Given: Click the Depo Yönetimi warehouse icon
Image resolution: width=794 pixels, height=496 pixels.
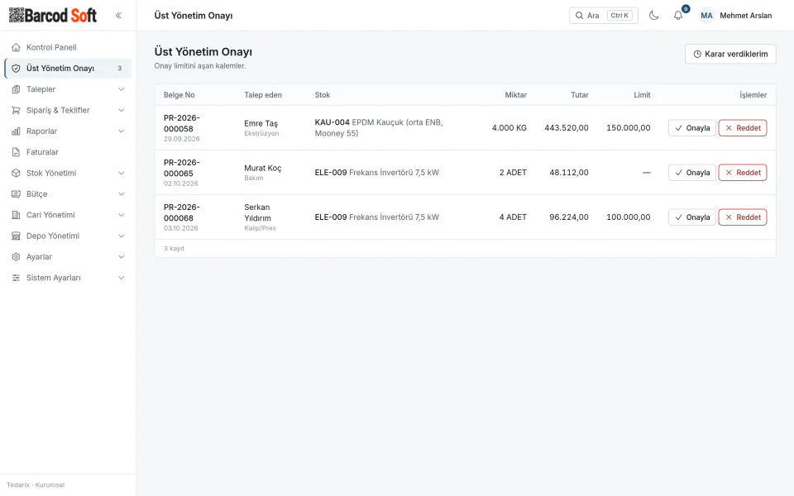Looking at the screenshot, I should click(x=17, y=236).
